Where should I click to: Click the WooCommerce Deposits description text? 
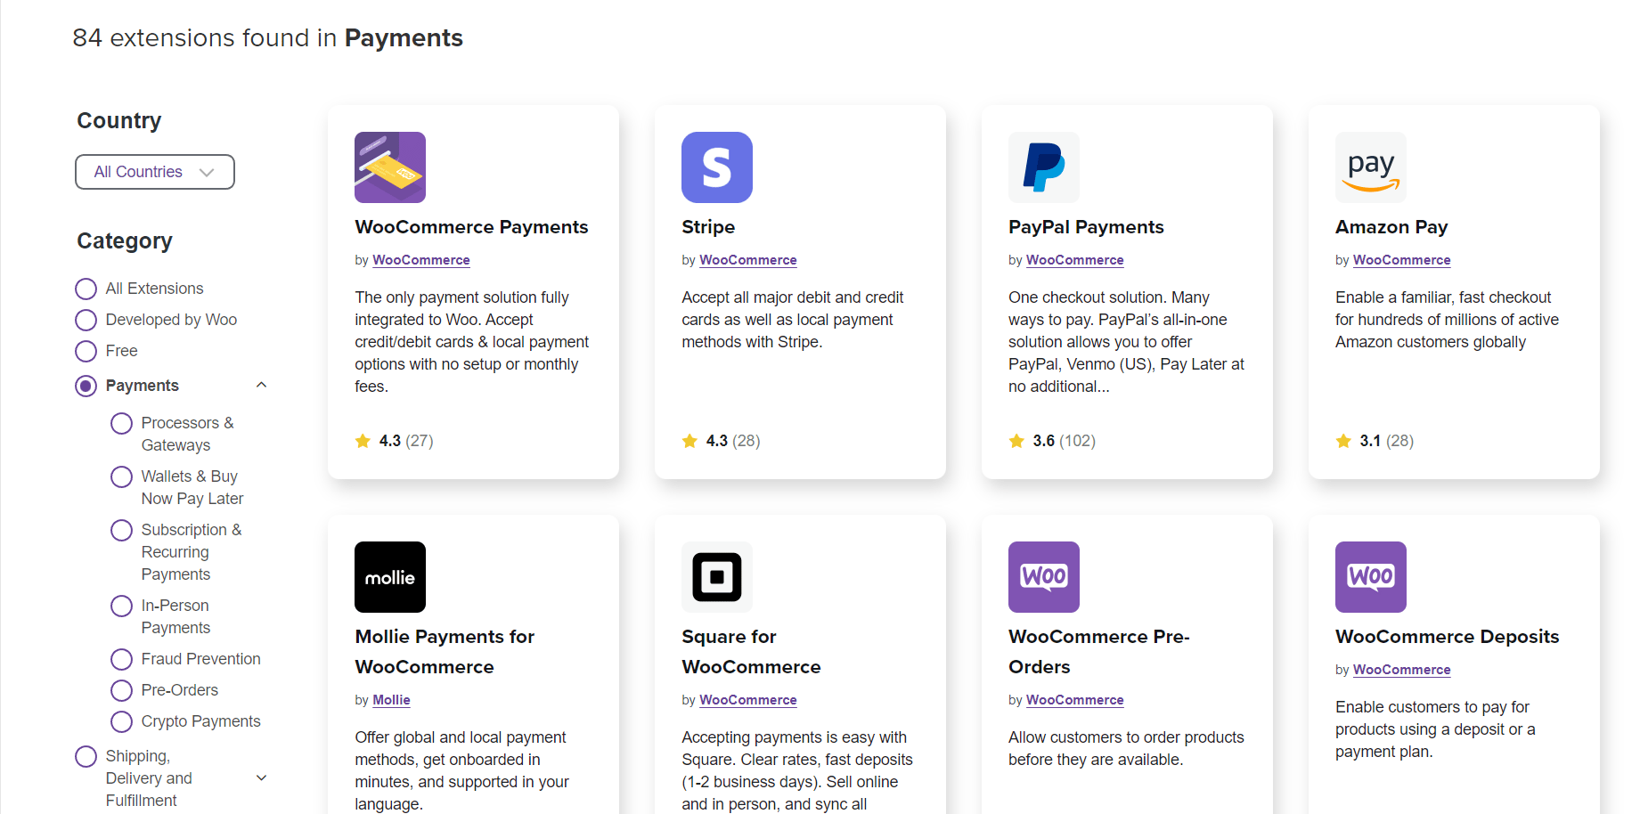[1435, 729]
